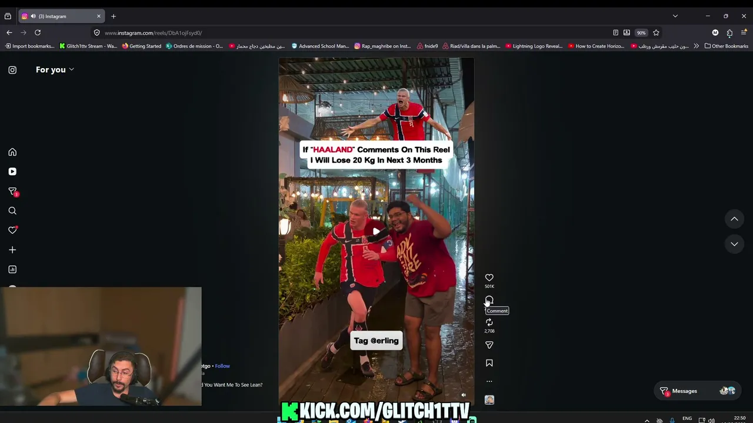
Task: Open Import bookmarks bookmark
Action: (x=29, y=46)
